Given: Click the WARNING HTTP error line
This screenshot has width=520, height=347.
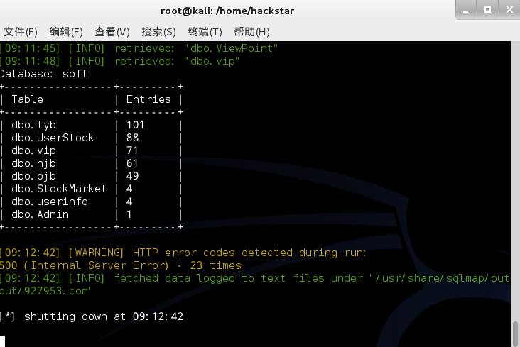Looking at the screenshot, I should (x=183, y=253).
